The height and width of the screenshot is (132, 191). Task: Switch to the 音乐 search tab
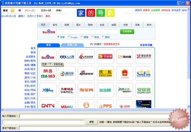click(55, 25)
